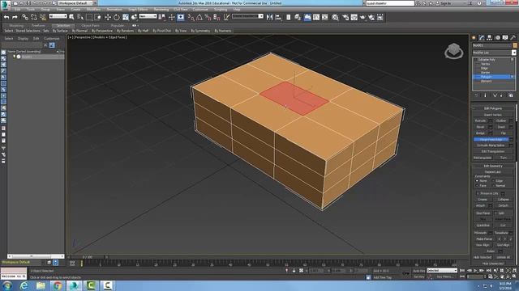Viewport: 519px width, 291px height.
Task: Toggle the Percent Snap icon
Action: pyautogui.click(x=208, y=17)
